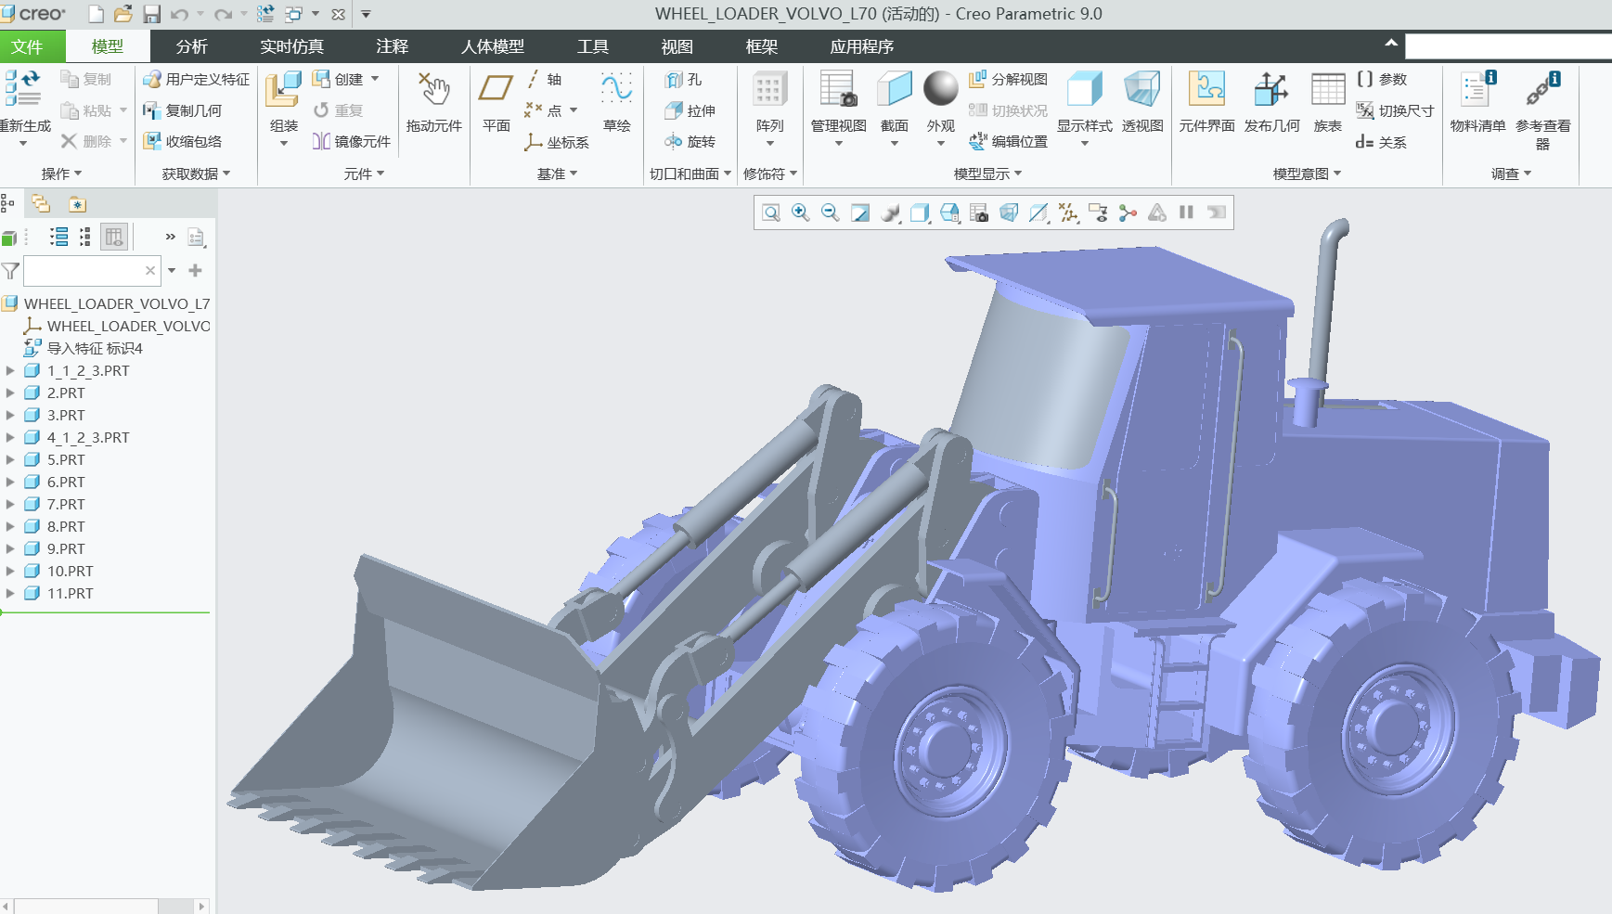Open file via the folder icon
Screen dimensions: 1612x914
click(123, 14)
